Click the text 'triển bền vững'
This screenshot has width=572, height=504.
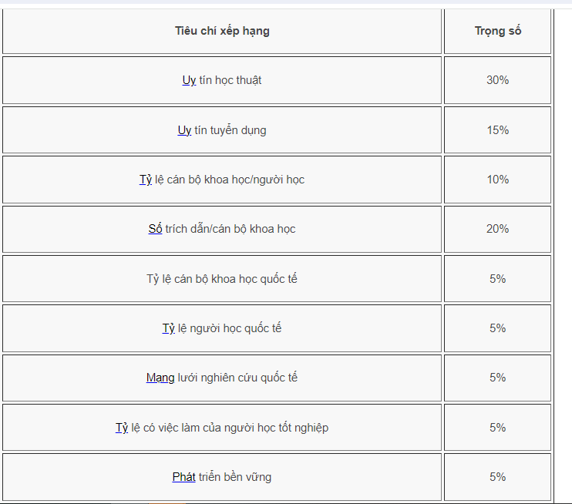[234, 477]
